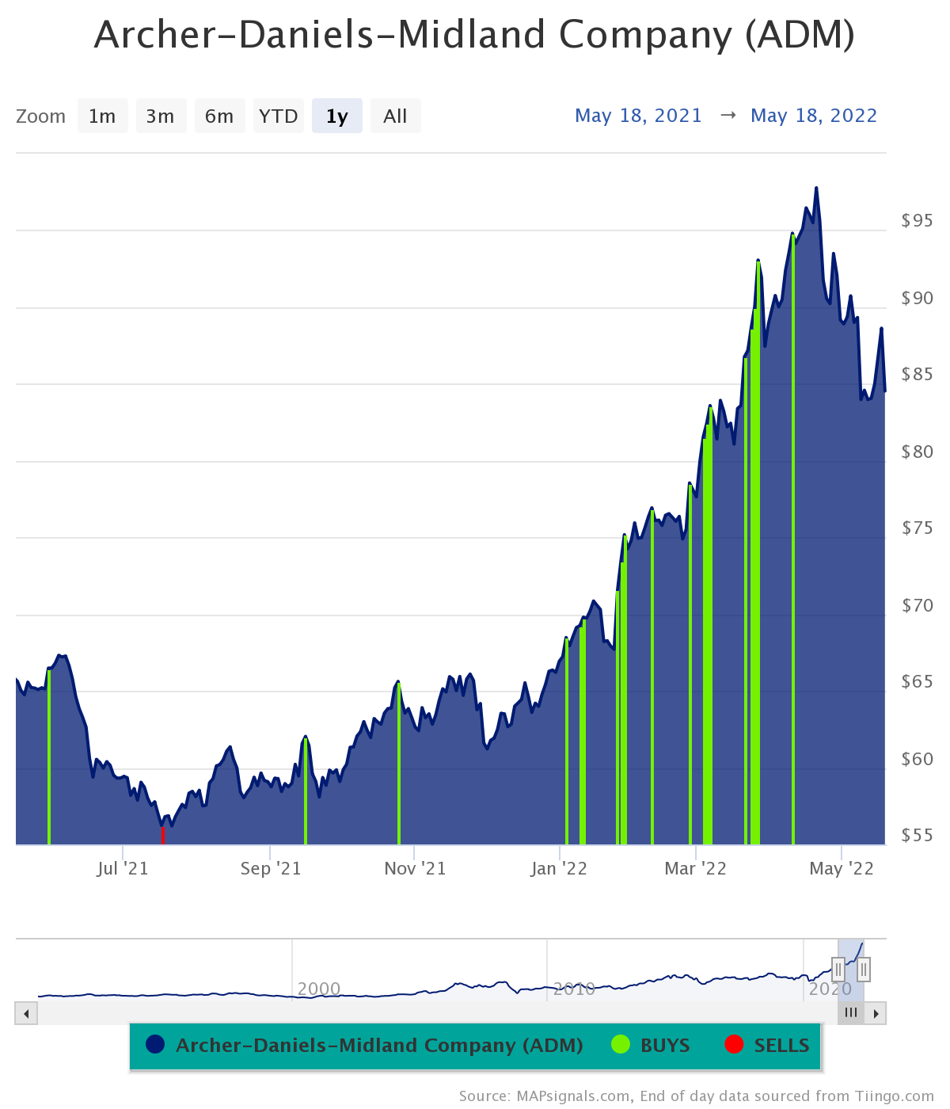Select the YTD zoom range
This screenshot has width=950, height=1109.
pyautogui.click(x=279, y=116)
